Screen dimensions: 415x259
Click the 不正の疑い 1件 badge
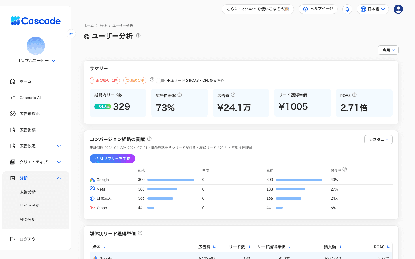click(105, 81)
